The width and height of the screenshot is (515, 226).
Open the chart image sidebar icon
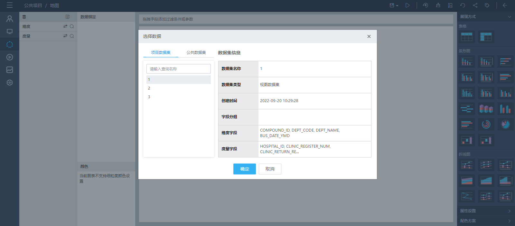pyautogui.click(x=10, y=70)
